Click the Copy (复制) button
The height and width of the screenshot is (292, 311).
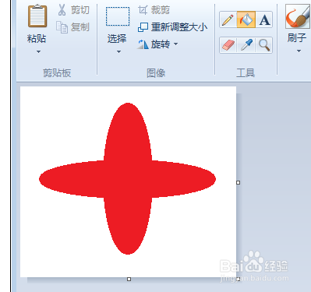click(73, 27)
